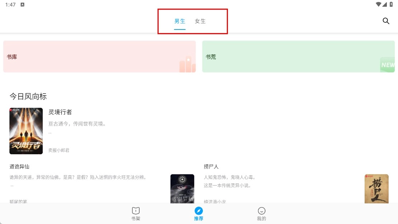Tap the battery status icon

pyautogui.click(x=391, y=4)
